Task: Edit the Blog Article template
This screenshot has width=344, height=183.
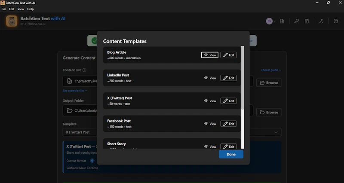Action: pos(228,55)
